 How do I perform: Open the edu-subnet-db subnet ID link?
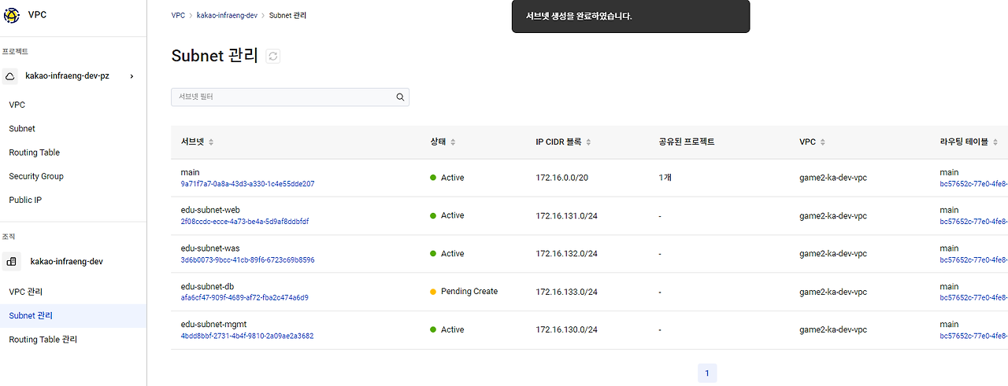(244, 298)
